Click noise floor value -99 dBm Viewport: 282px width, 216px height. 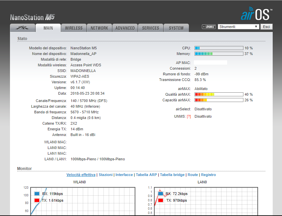[x=202, y=74]
